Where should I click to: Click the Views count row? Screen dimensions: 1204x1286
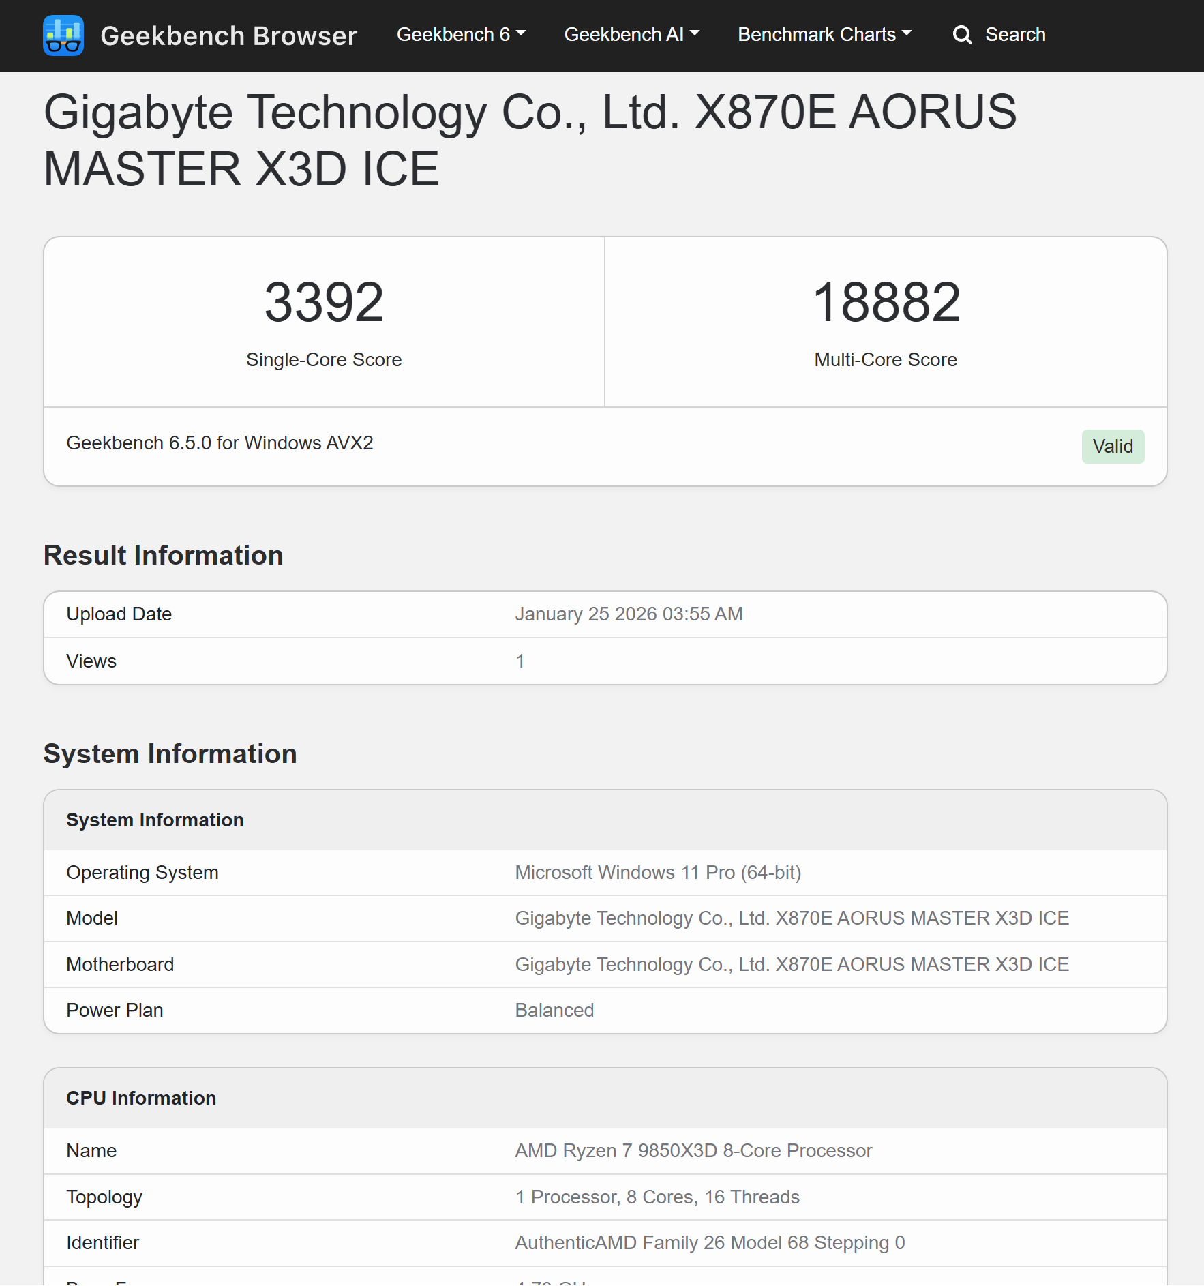(x=520, y=661)
